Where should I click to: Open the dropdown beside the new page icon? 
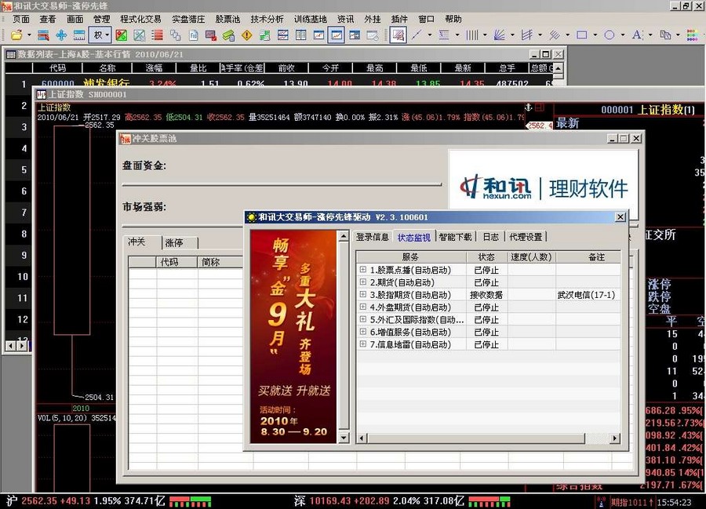tap(27, 35)
